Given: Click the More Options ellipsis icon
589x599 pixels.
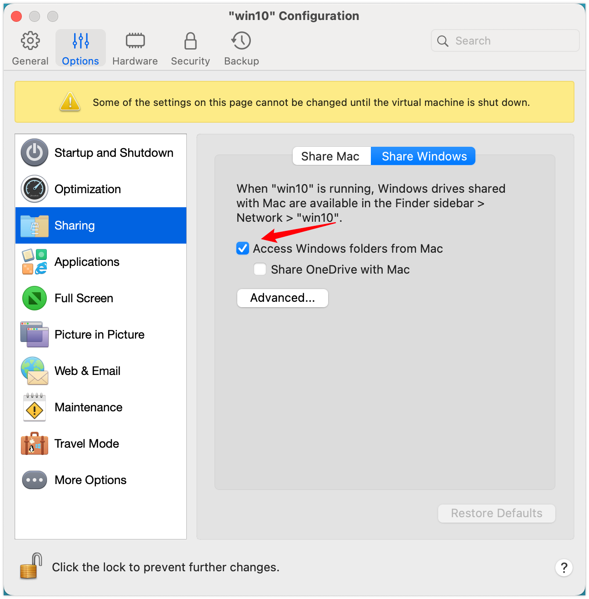Looking at the screenshot, I should click(x=35, y=480).
